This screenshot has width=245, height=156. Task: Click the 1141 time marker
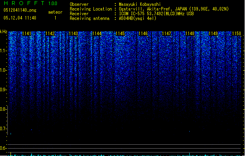27,34
